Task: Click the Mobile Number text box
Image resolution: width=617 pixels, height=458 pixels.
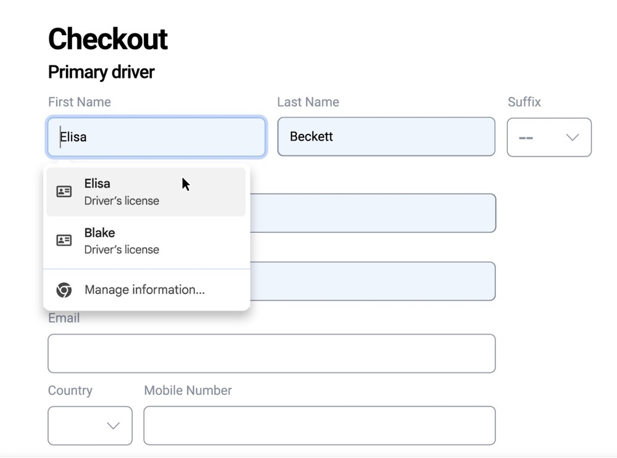Action: (319, 426)
